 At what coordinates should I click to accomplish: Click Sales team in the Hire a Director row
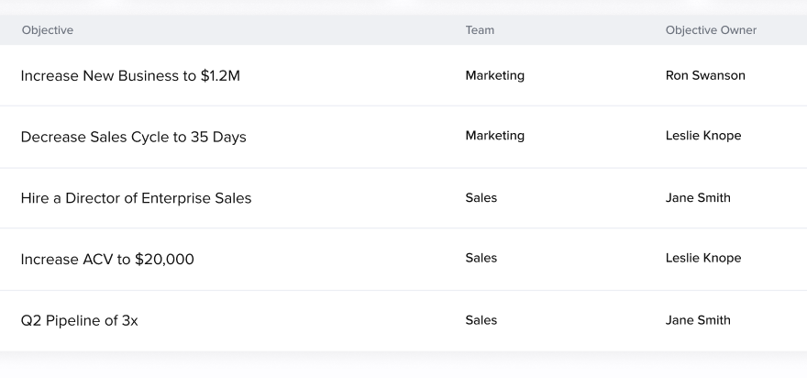click(x=481, y=198)
